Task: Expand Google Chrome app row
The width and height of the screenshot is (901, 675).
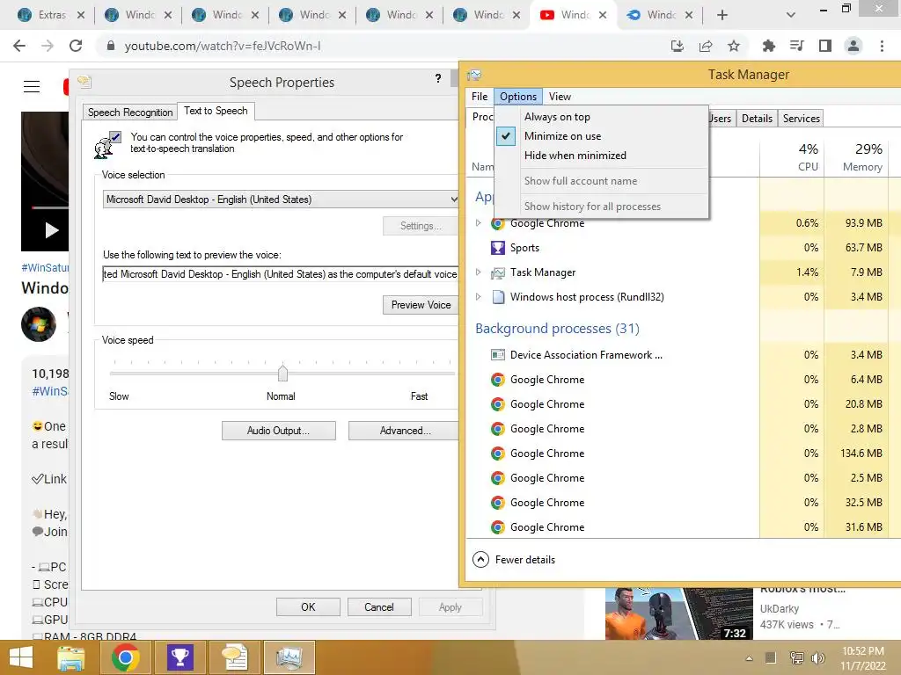Action: pos(478,222)
